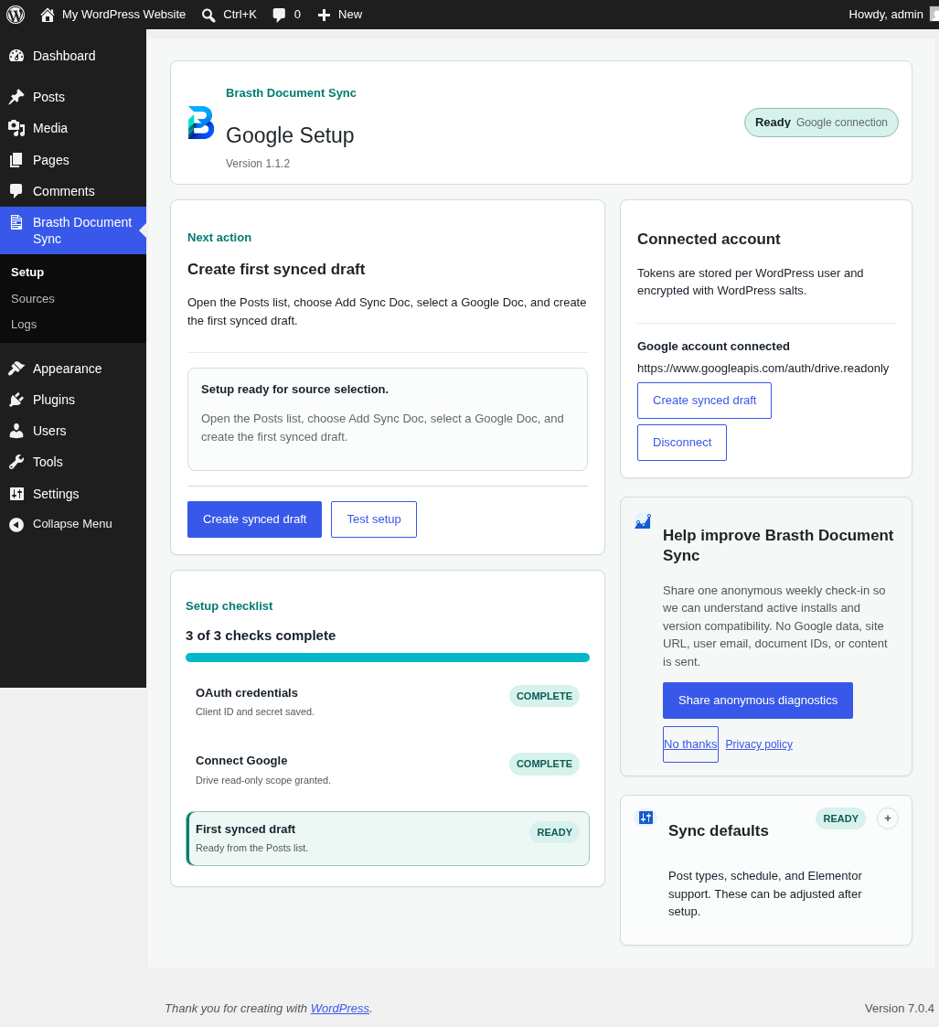The height and width of the screenshot is (1027, 939).
Task: Click the Collapse Menu arrow icon
Action: click(16, 524)
